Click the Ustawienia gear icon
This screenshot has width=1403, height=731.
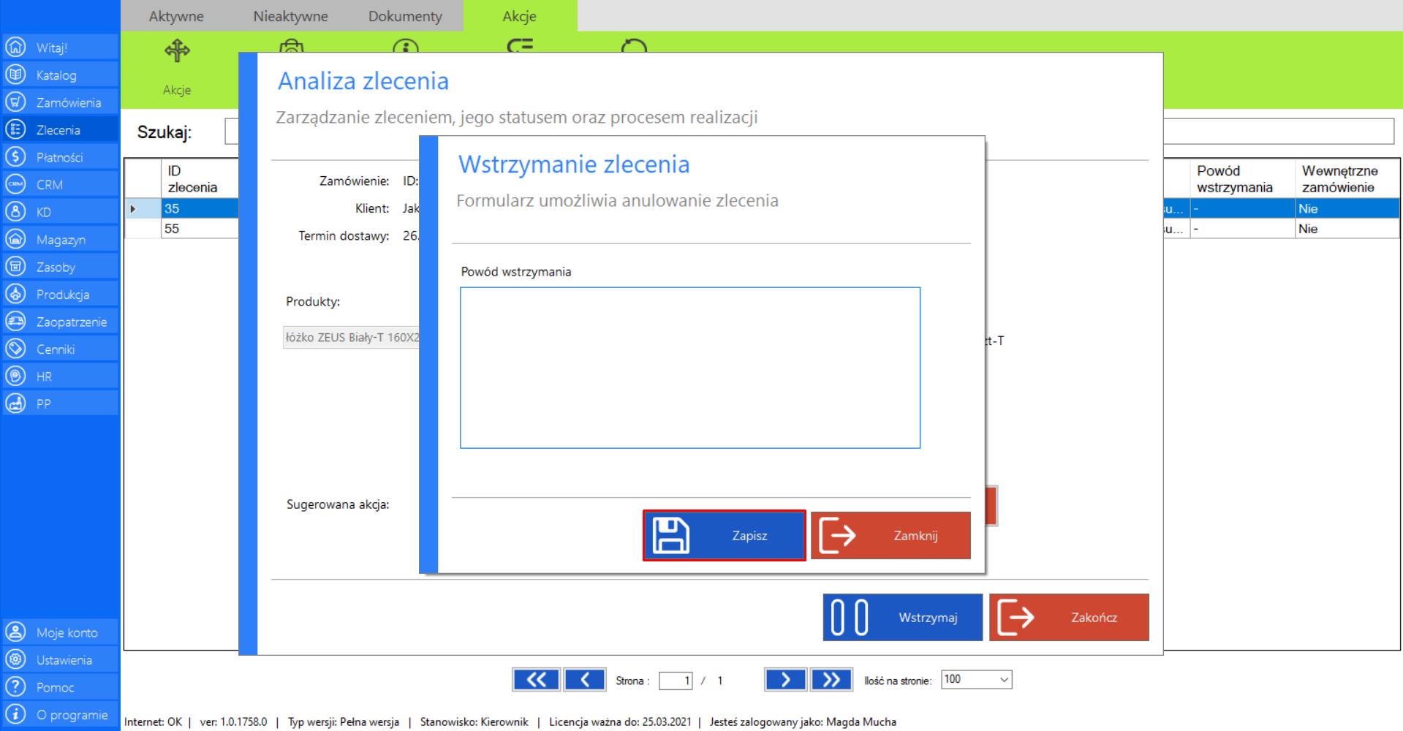pyautogui.click(x=15, y=659)
